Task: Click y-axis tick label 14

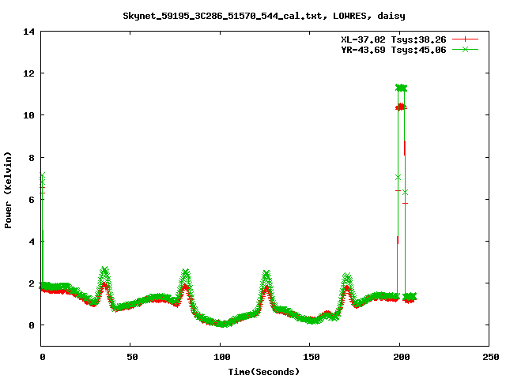Action: (29, 32)
